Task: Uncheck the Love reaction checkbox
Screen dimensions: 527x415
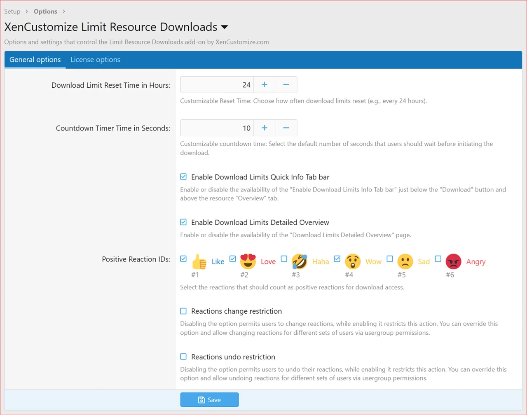Action: click(x=232, y=259)
